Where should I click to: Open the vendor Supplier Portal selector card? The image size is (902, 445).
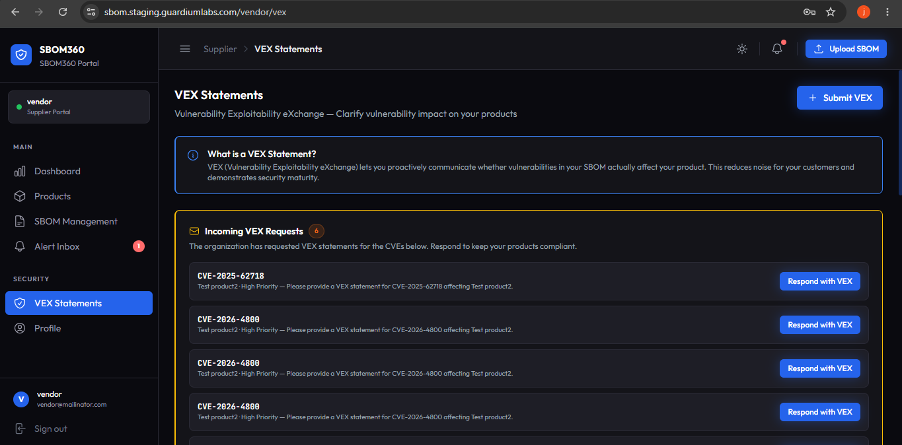point(79,107)
